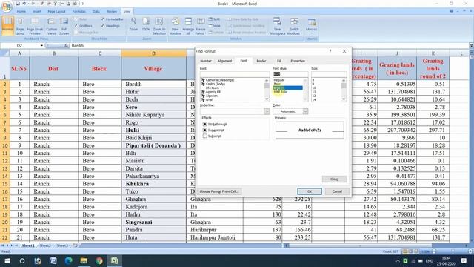Image resolution: width=474 pixels, height=267 pixels.
Task: Toggle Message Bar checkbox in ribbon
Action: [76, 33]
